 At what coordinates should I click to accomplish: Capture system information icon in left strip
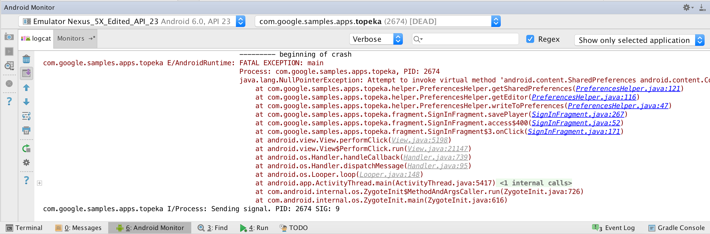click(x=9, y=66)
